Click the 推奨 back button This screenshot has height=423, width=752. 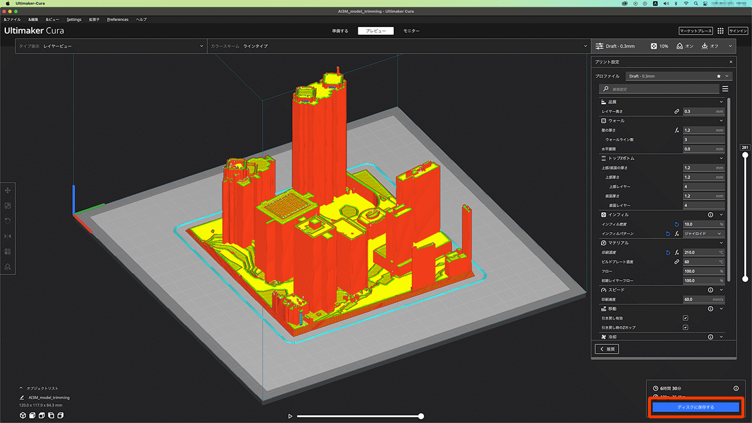[607, 349]
